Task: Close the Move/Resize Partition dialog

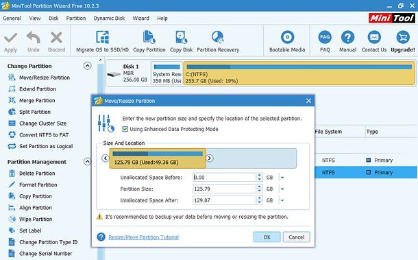Action: pyautogui.click(x=308, y=101)
